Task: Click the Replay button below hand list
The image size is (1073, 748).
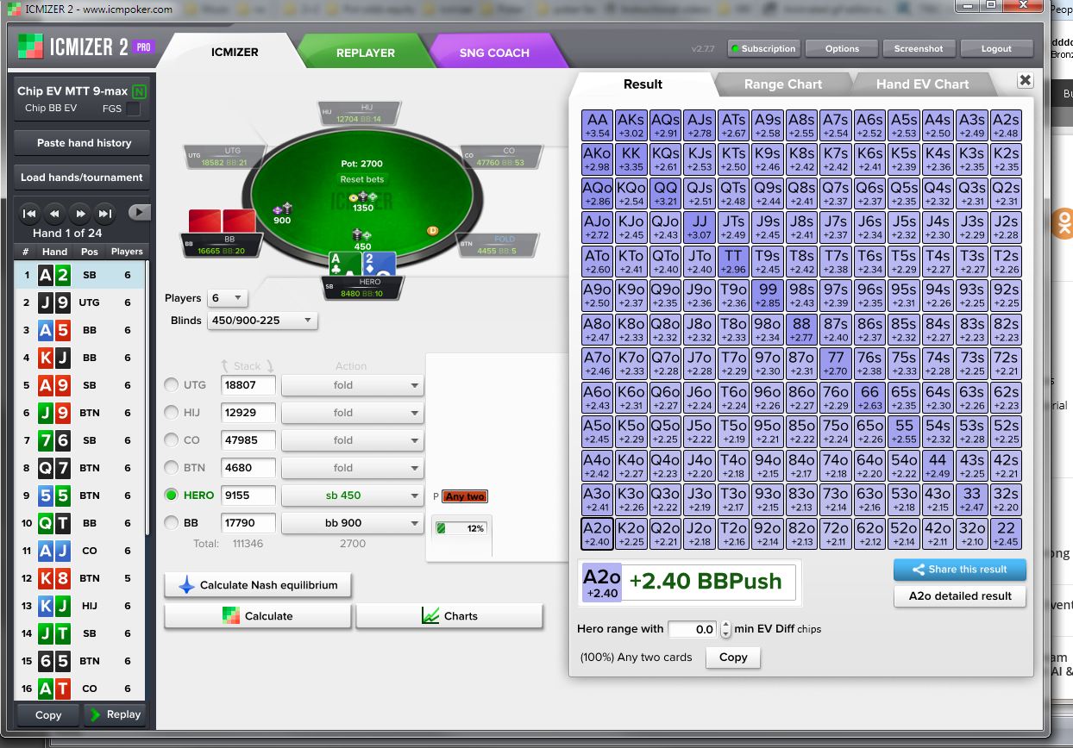Action: tap(115, 714)
